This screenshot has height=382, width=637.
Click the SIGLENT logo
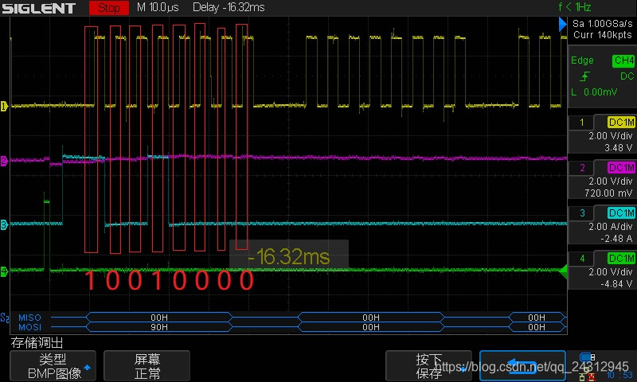pyautogui.click(x=38, y=8)
